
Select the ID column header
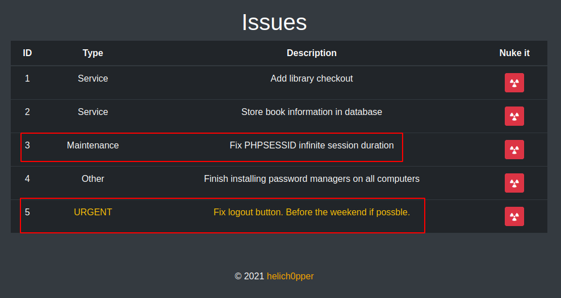coord(28,53)
